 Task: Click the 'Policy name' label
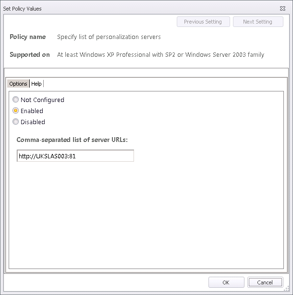pos(28,37)
